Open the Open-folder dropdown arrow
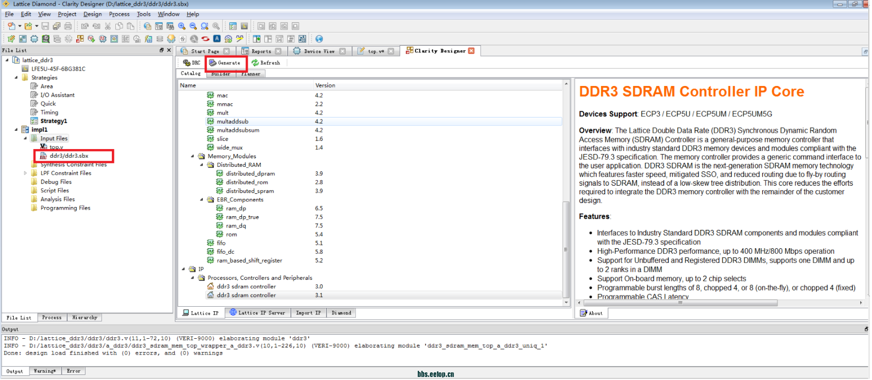 [37, 26]
